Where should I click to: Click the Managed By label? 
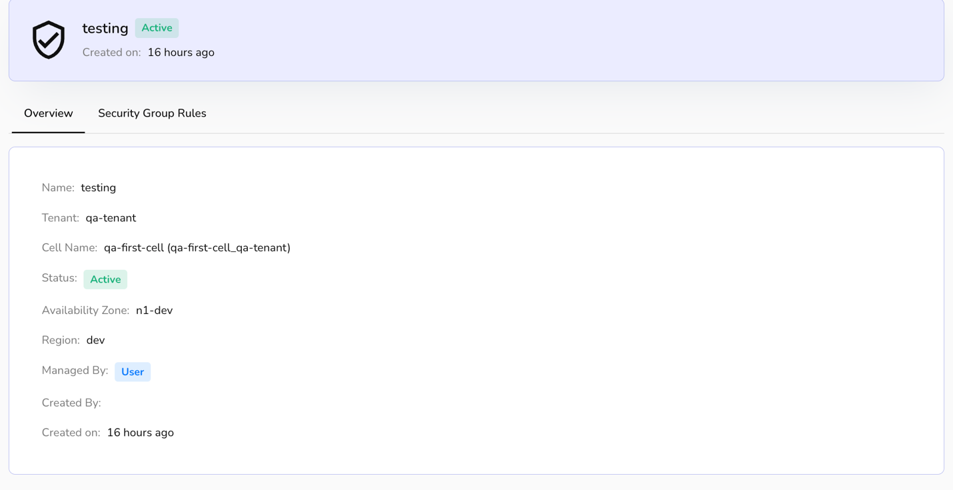coord(75,371)
